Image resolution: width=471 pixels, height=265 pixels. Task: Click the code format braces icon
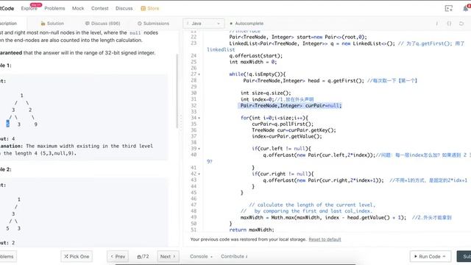[449, 24]
